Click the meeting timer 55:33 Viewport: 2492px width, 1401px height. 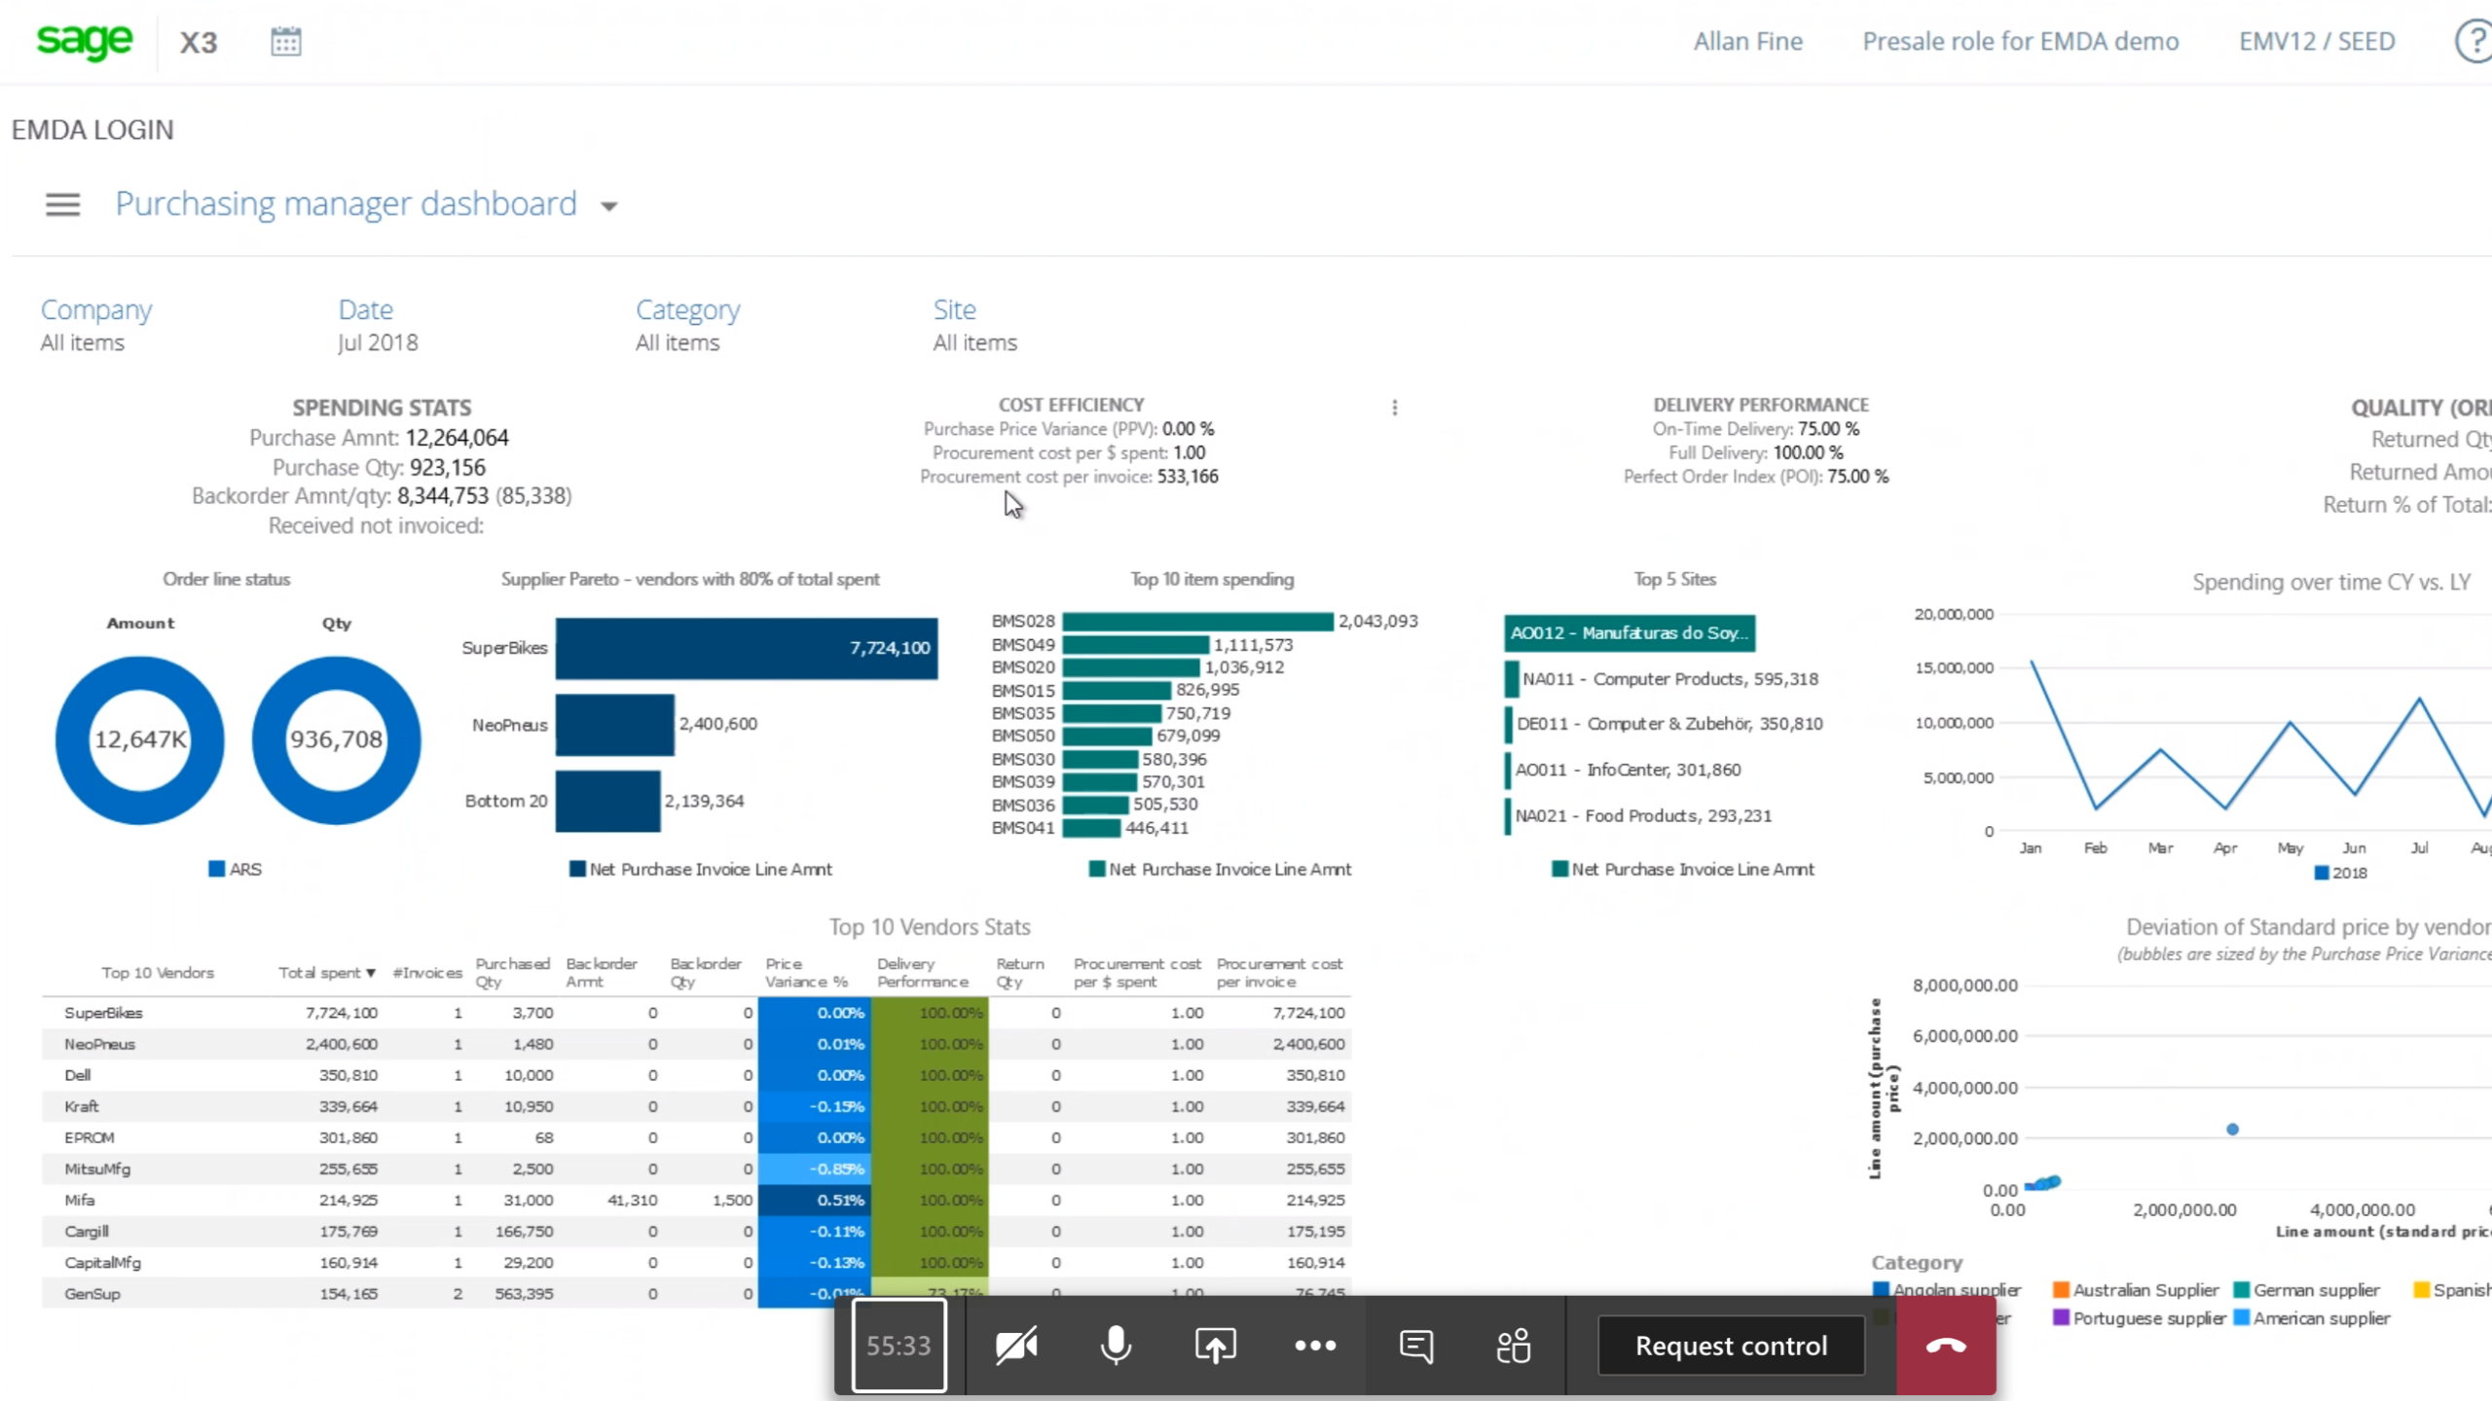coord(898,1346)
